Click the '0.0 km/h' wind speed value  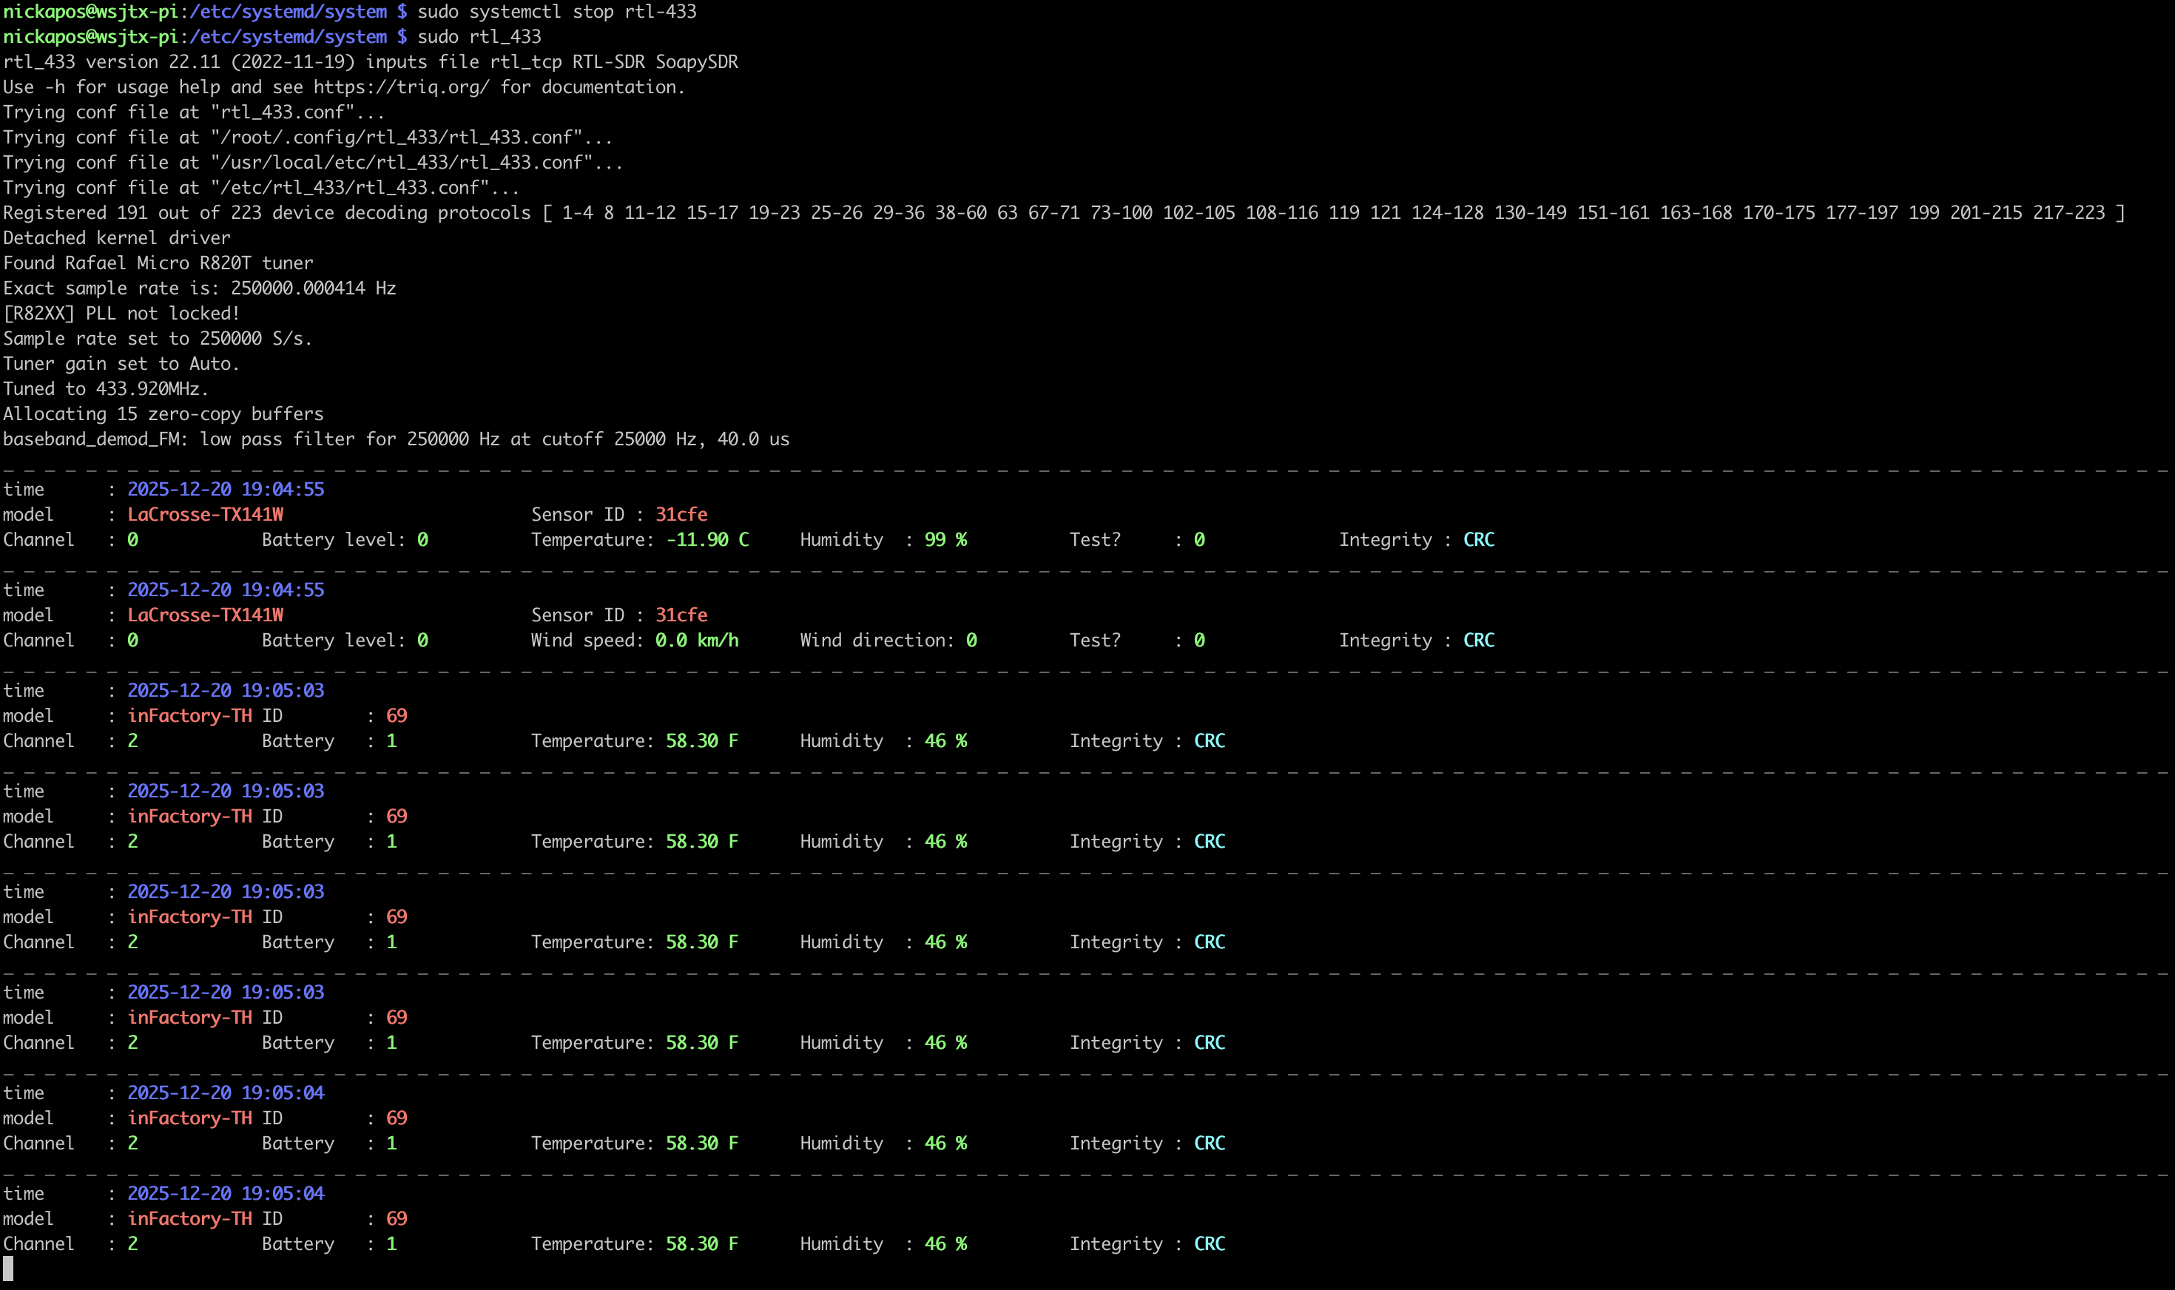[697, 641]
